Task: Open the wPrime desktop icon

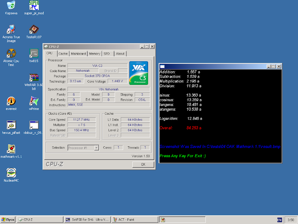Action: pos(34,101)
